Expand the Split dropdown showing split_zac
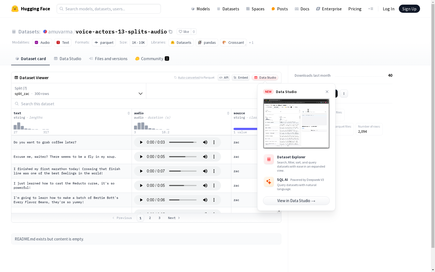Viewport: 435px width, 272px height. point(79,91)
